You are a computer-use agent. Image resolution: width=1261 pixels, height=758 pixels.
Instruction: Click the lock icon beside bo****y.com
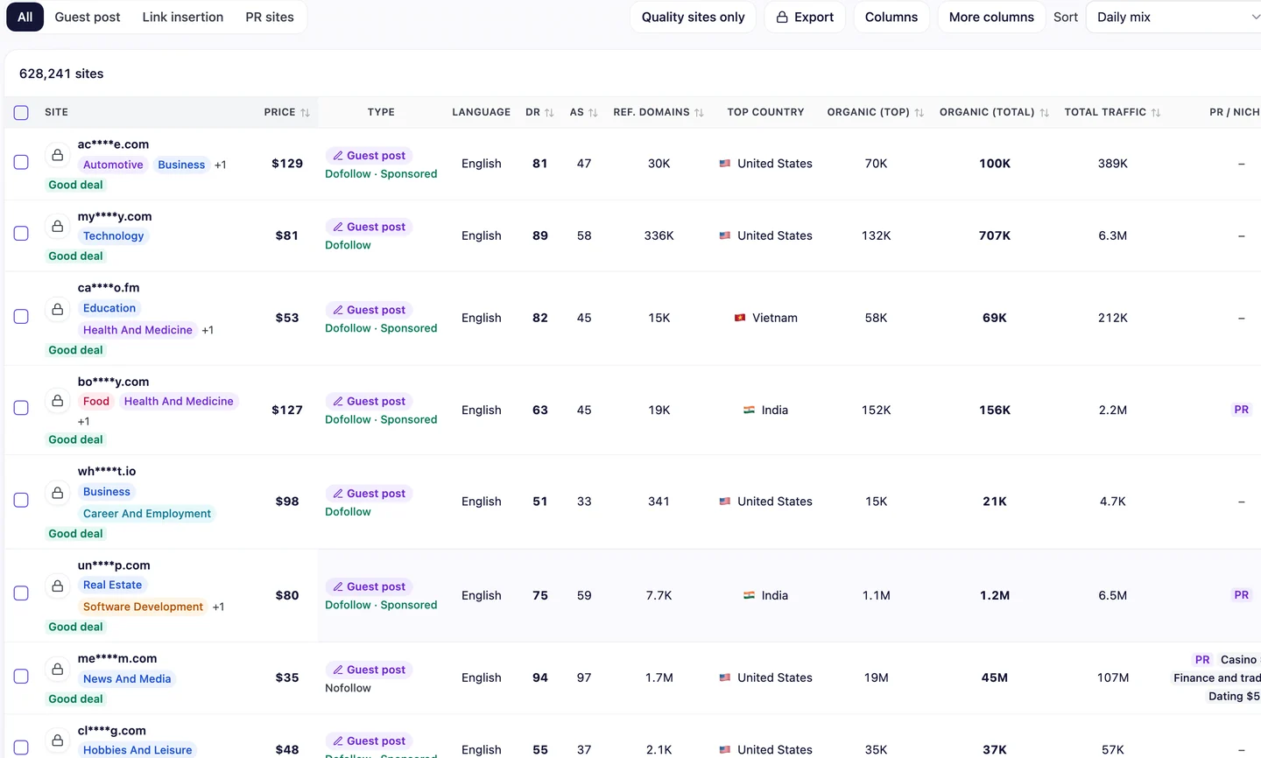58,401
